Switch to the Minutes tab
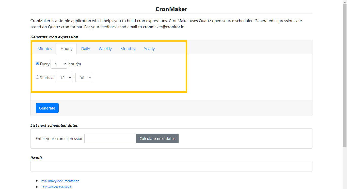This screenshot has height=189, width=347. (x=45, y=49)
